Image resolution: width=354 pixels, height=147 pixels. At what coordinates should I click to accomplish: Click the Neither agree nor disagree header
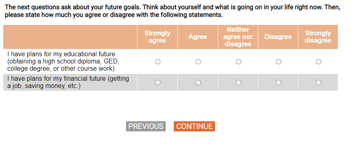click(x=238, y=37)
